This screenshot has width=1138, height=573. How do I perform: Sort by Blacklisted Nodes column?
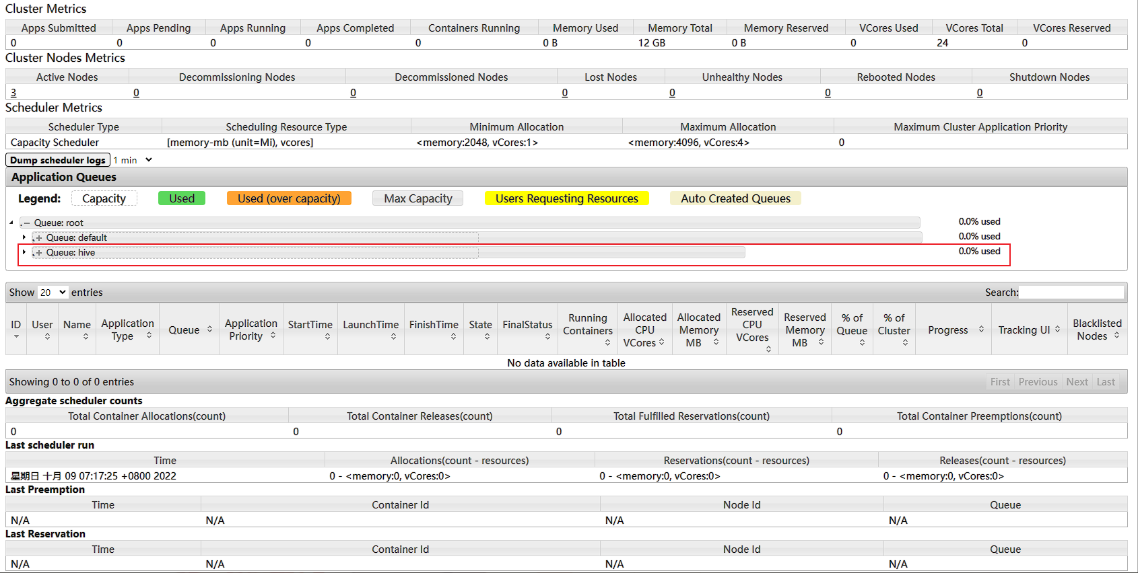tap(1116, 336)
